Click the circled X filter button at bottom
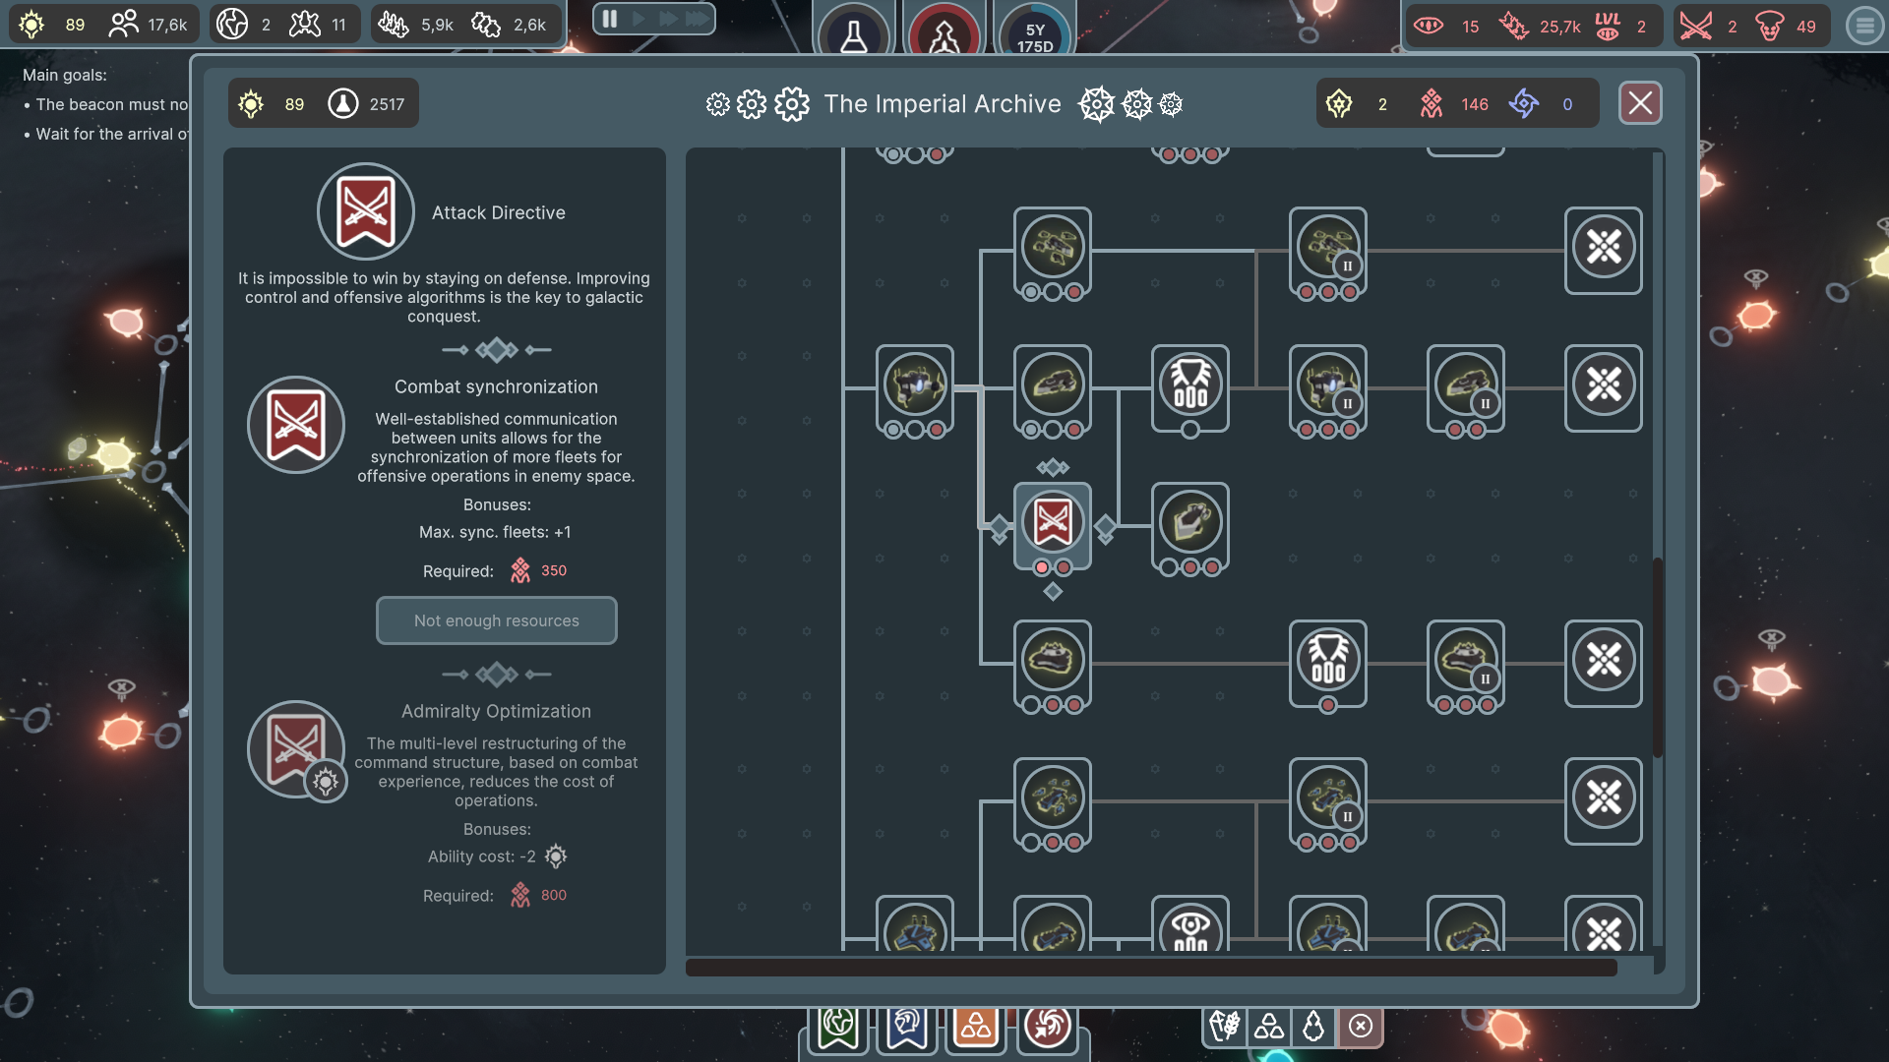The width and height of the screenshot is (1889, 1062). click(1361, 1026)
